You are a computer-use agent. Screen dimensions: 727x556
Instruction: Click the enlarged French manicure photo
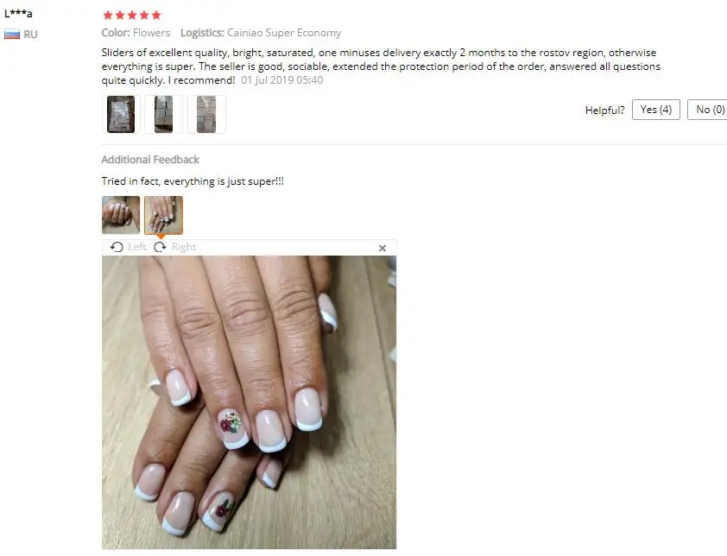point(249,402)
